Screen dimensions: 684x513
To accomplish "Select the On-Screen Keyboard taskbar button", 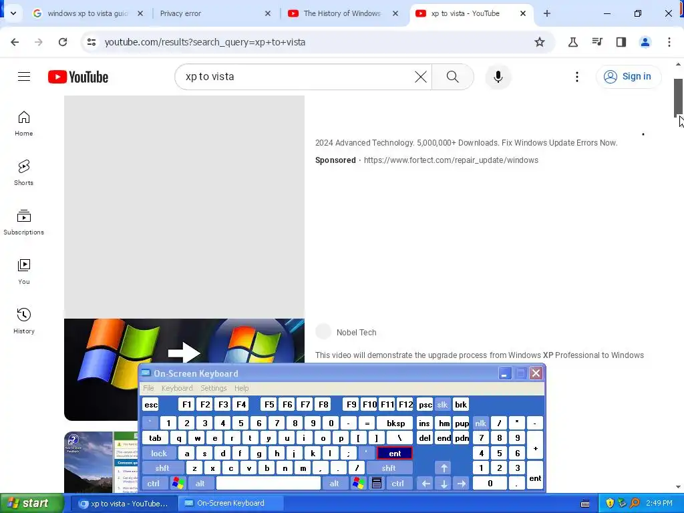I will point(230,504).
